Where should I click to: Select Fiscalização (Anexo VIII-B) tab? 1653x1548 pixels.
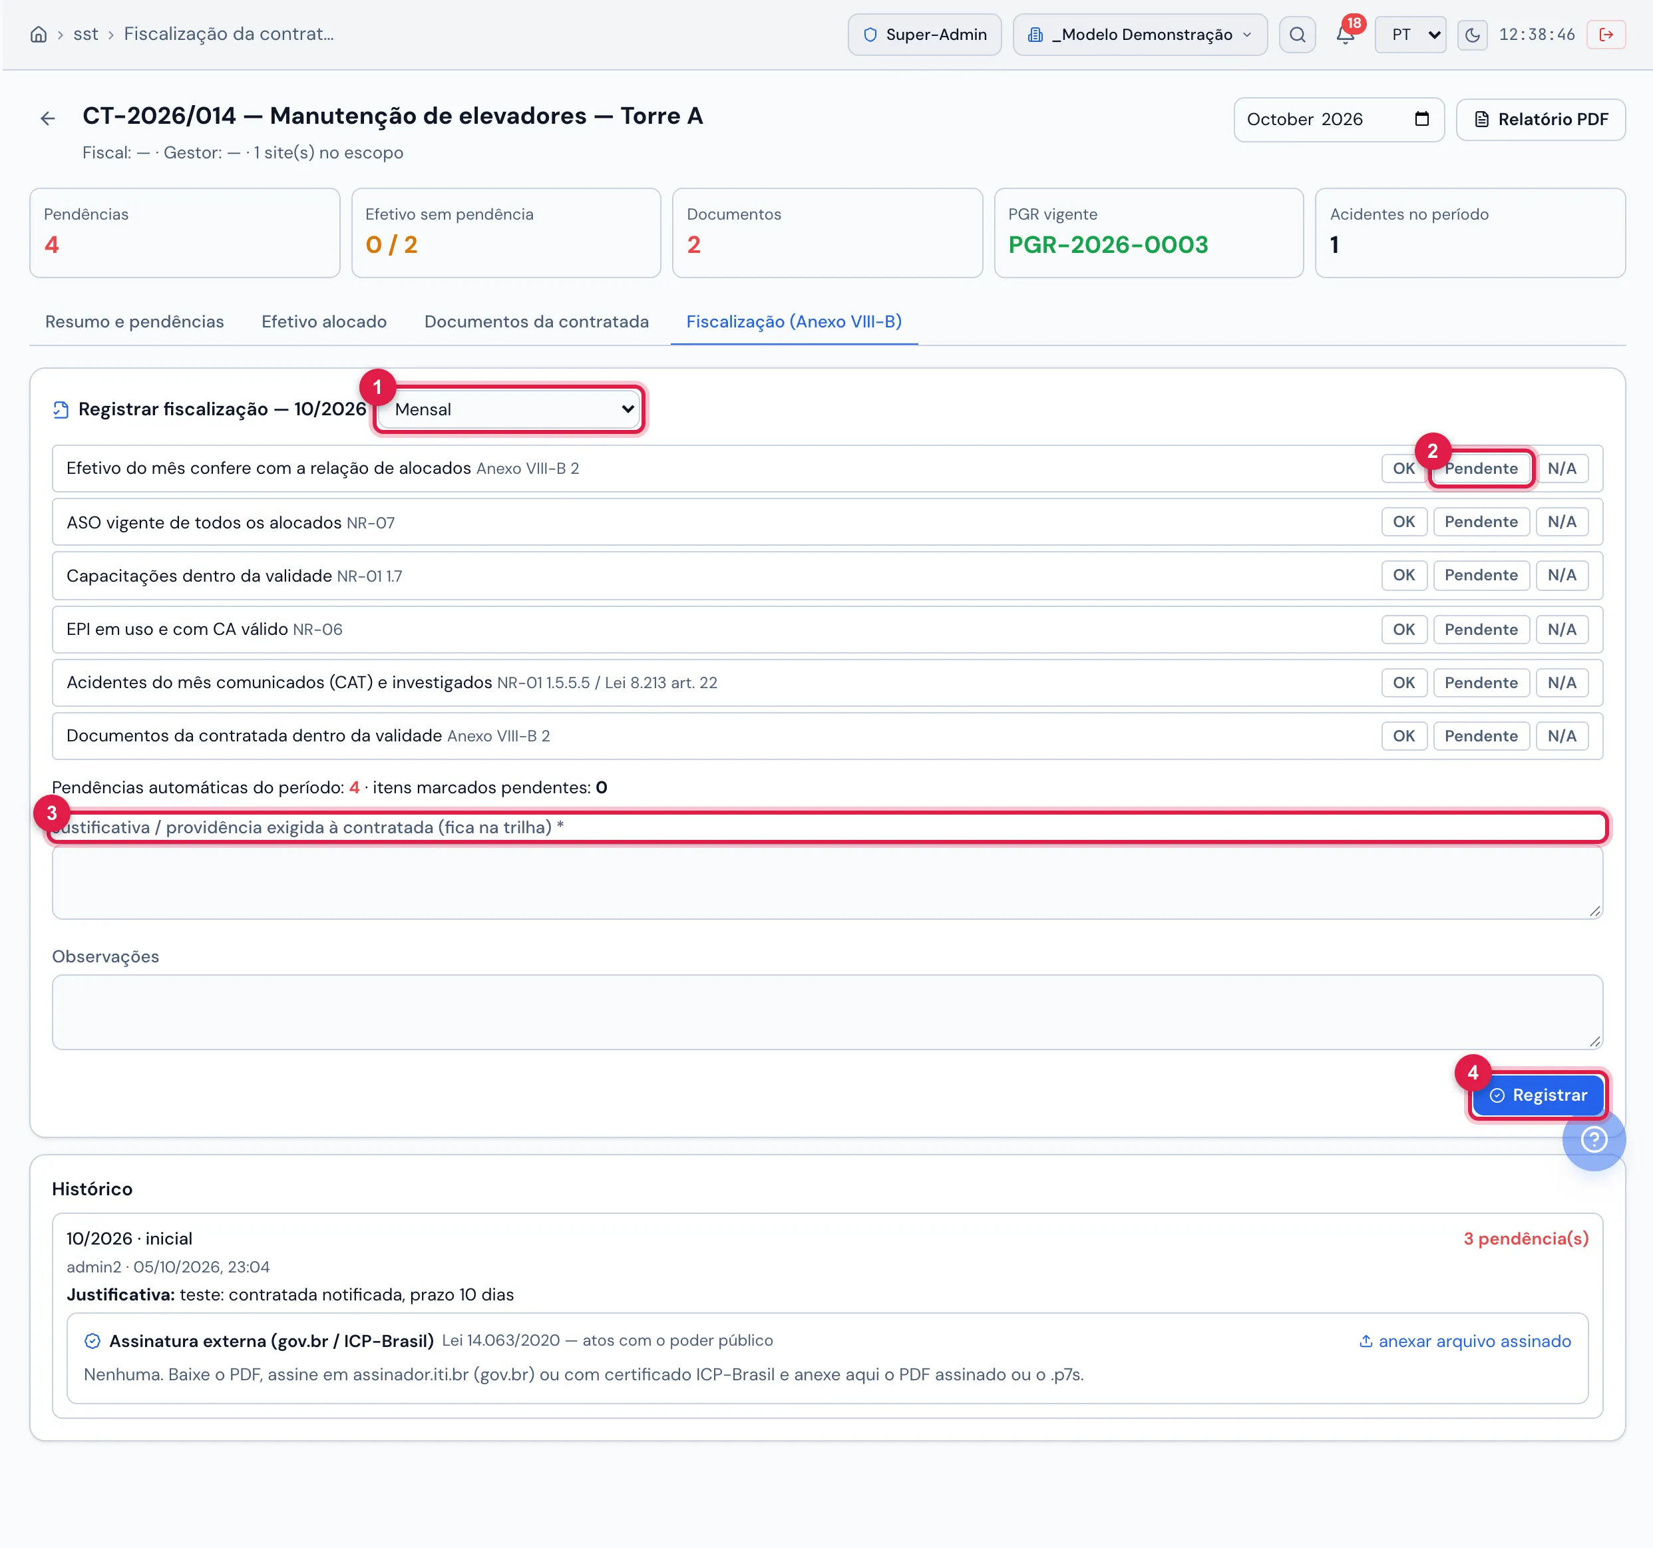[793, 321]
